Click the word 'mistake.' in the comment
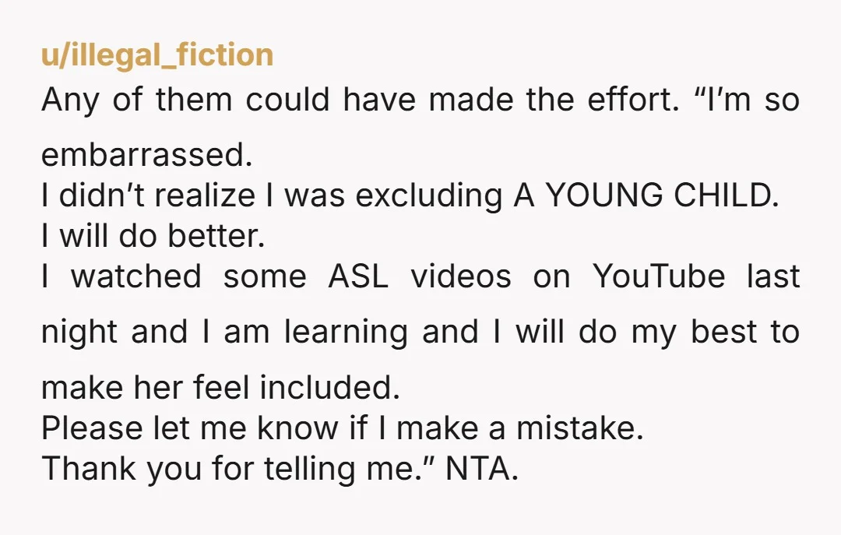 [580, 428]
